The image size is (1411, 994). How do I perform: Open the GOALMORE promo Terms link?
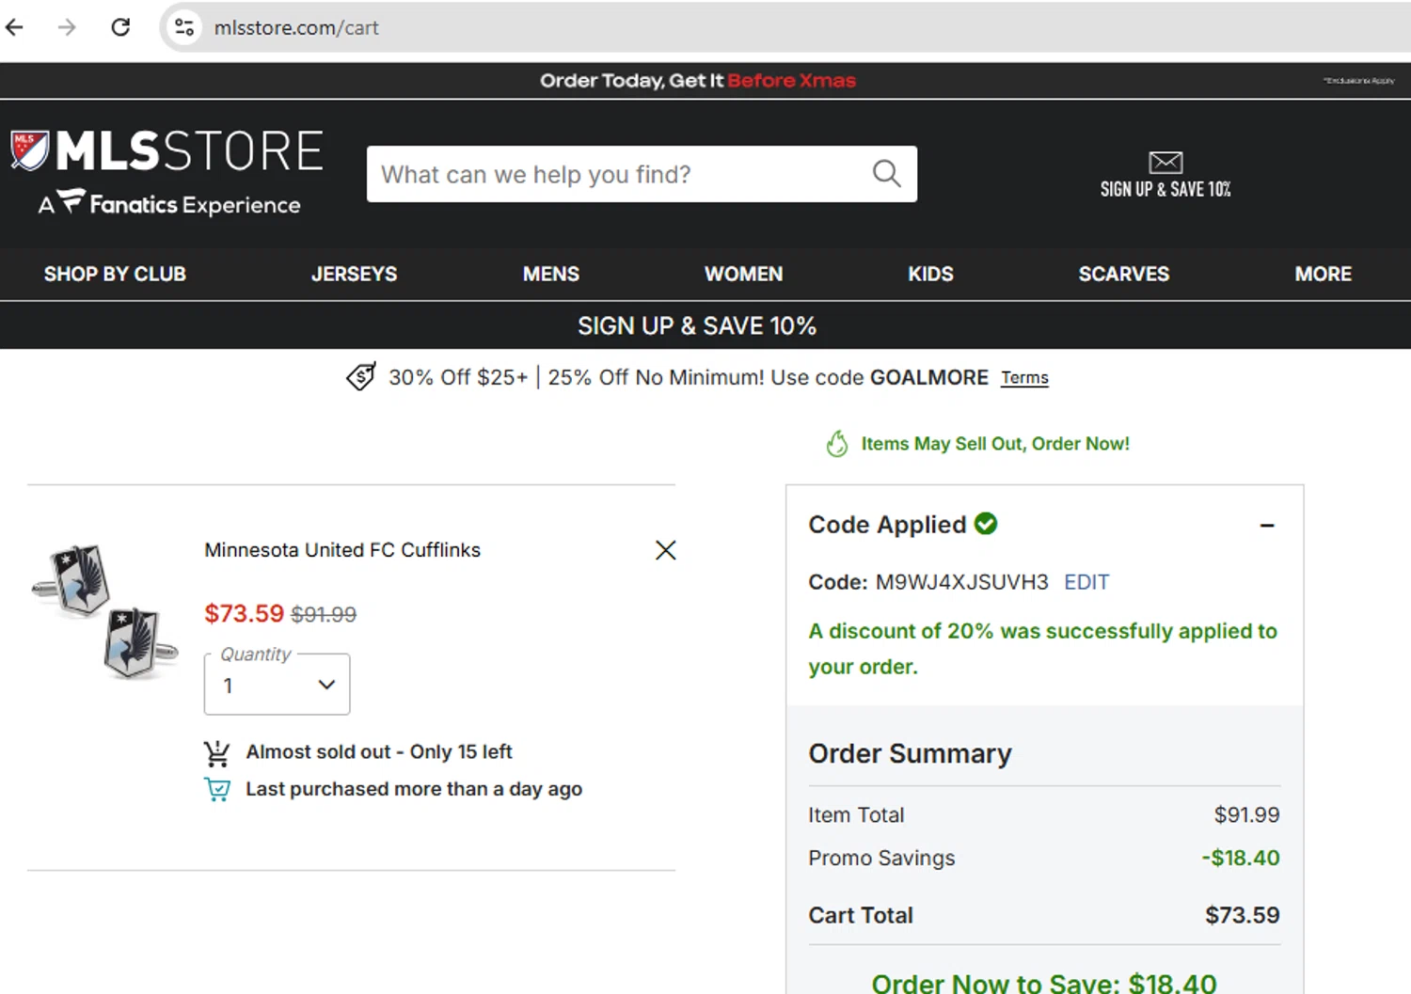point(1024,378)
